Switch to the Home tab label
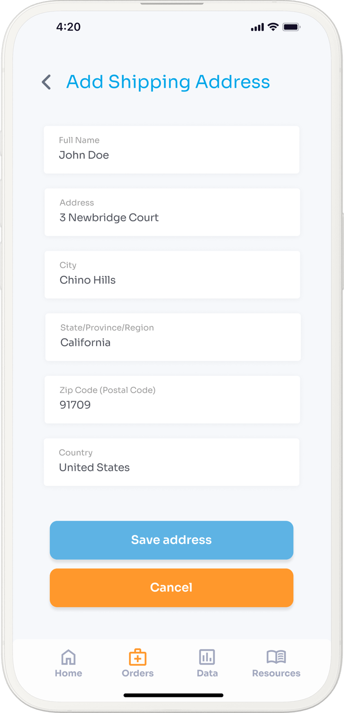 [x=68, y=673]
